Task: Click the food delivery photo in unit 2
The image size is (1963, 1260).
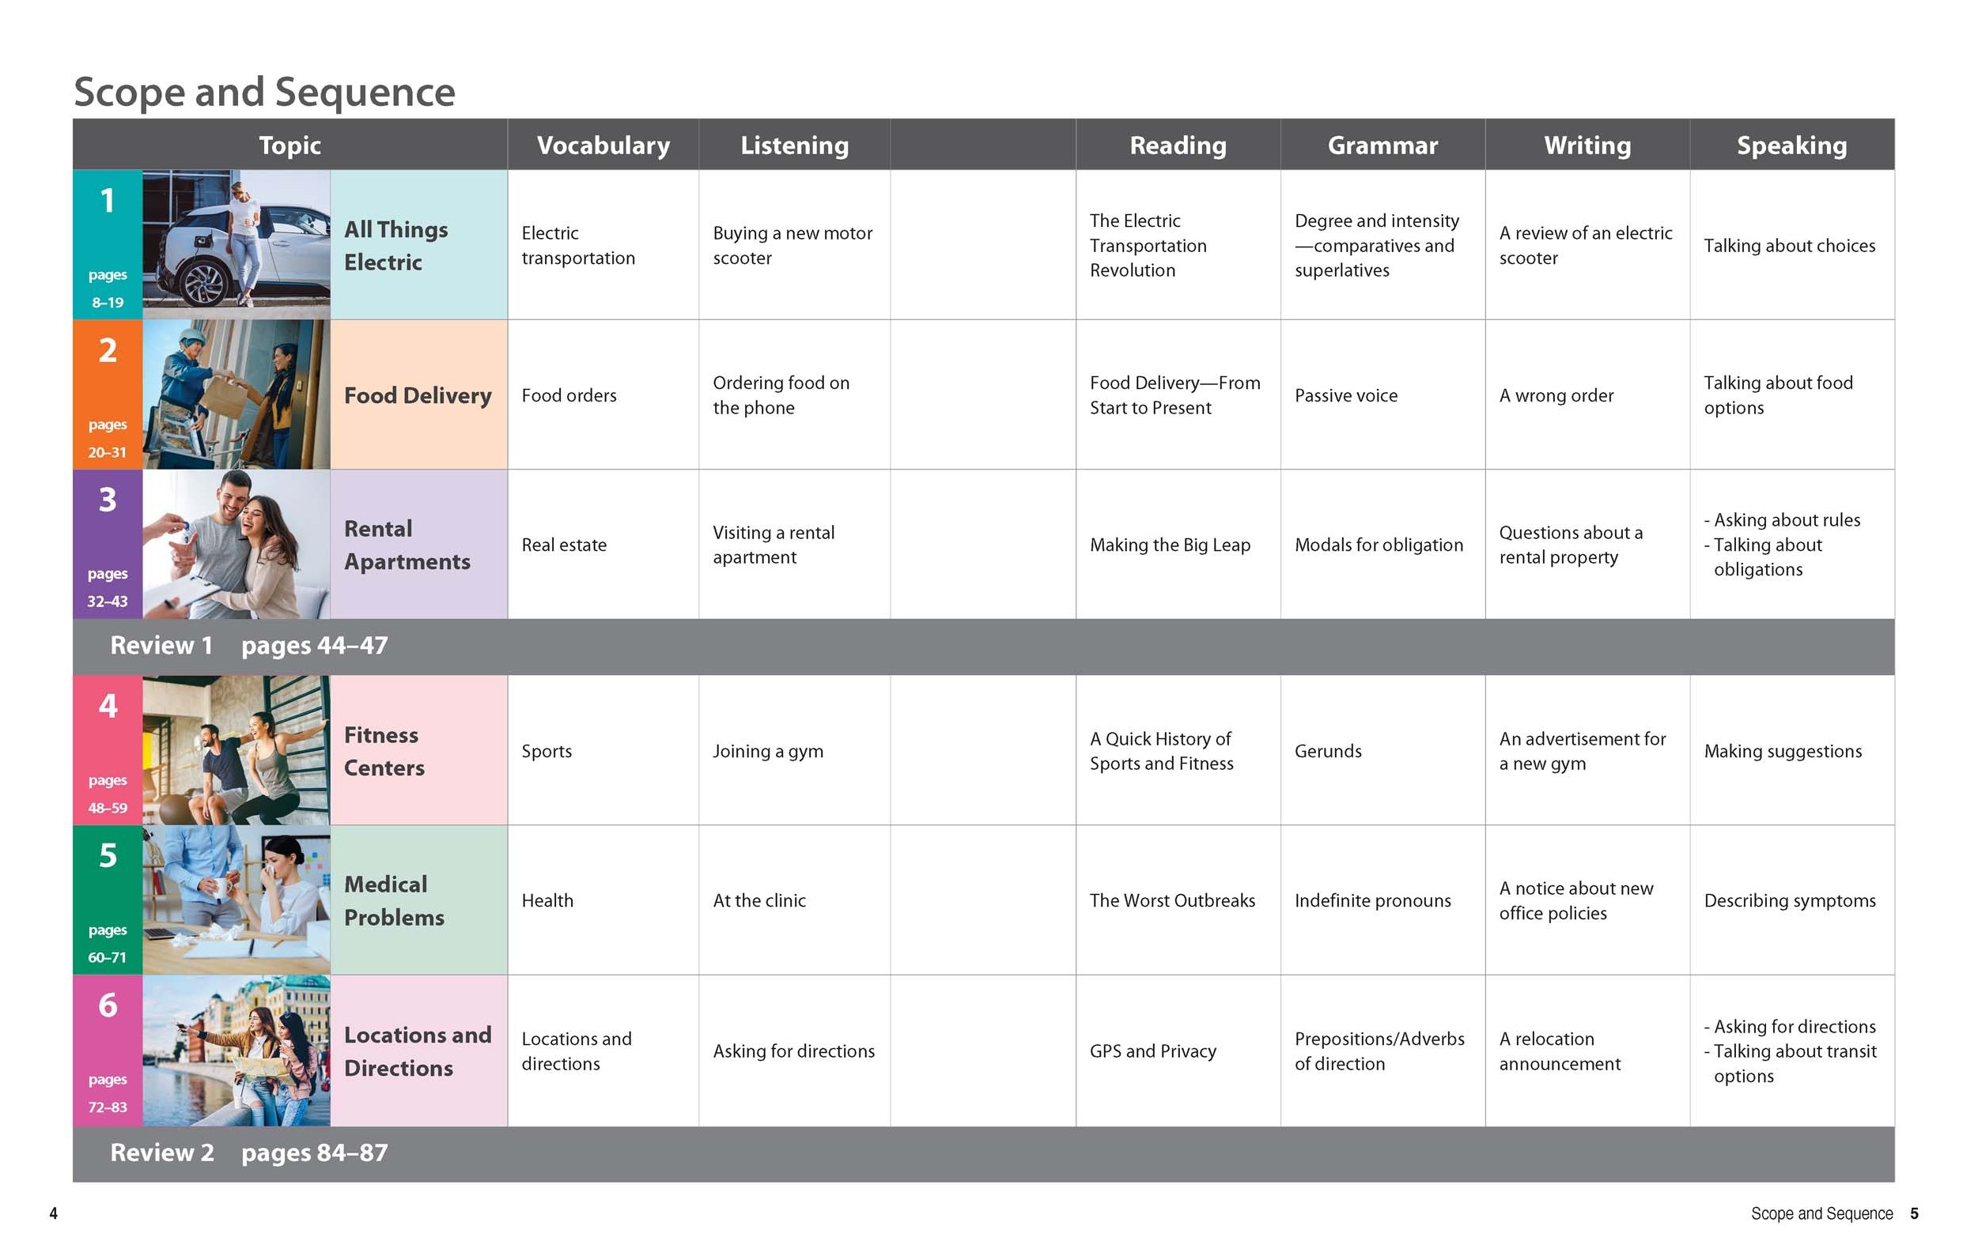Action: (x=236, y=394)
